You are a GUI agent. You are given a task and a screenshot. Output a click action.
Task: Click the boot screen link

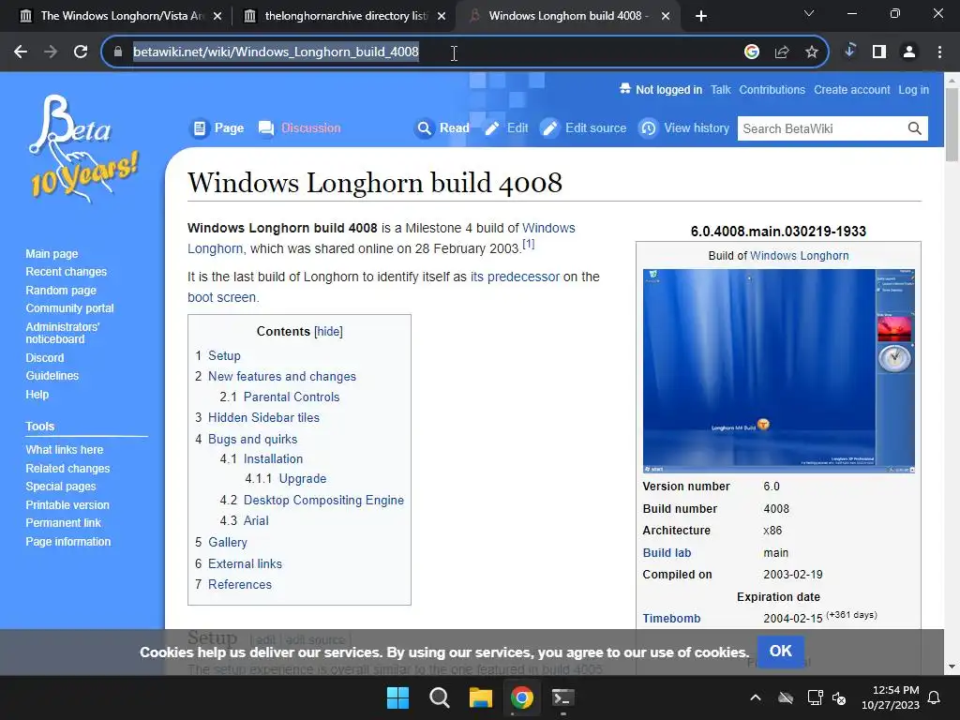222,297
